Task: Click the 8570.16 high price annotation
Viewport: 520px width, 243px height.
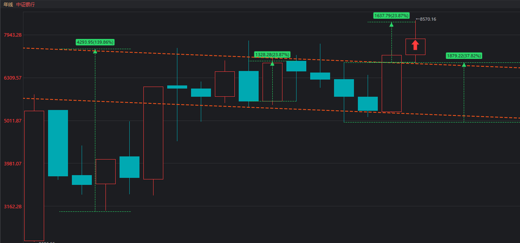Action: [x=427, y=19]
